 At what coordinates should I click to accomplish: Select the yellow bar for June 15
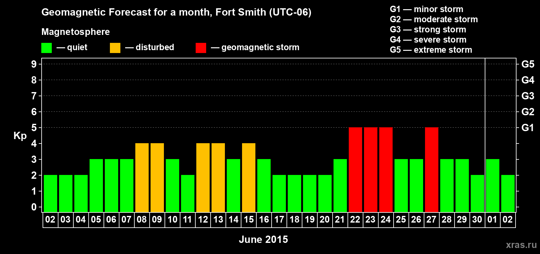click(x=249, y=177)
